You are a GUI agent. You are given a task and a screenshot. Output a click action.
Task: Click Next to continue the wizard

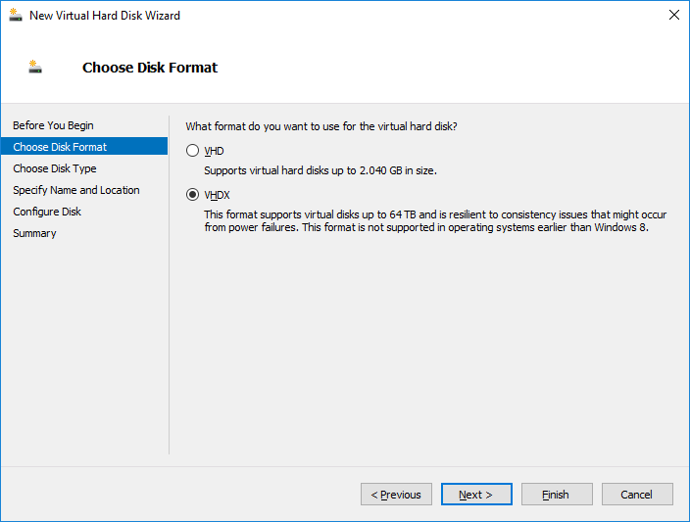[x=475, y=495]
